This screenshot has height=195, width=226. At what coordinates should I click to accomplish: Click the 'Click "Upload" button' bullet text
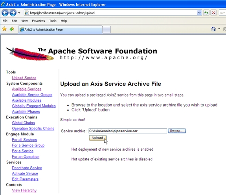click(x=90, y=110)
